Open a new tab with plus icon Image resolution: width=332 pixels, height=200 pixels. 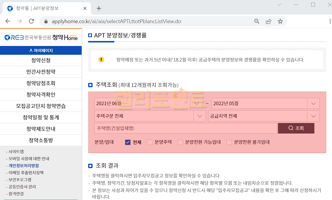pyautogui.click(x=99, y=8)
